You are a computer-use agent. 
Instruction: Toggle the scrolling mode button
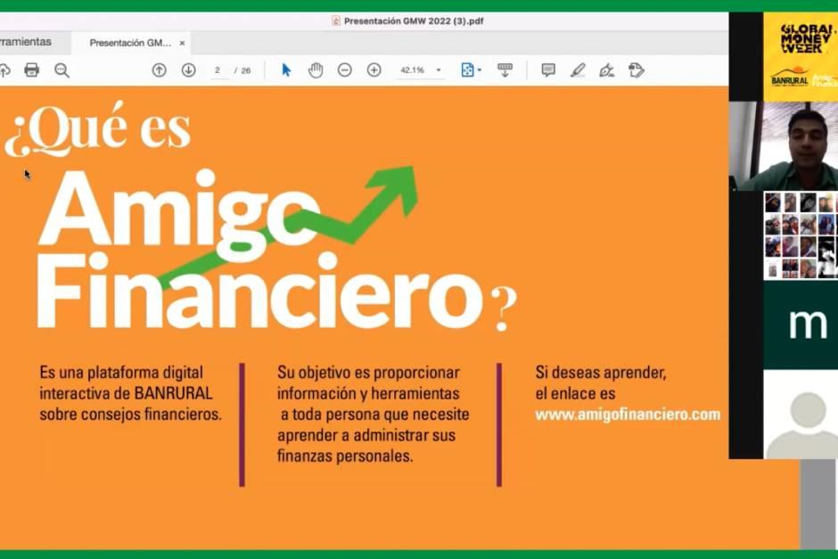click(x=505, y=70)
